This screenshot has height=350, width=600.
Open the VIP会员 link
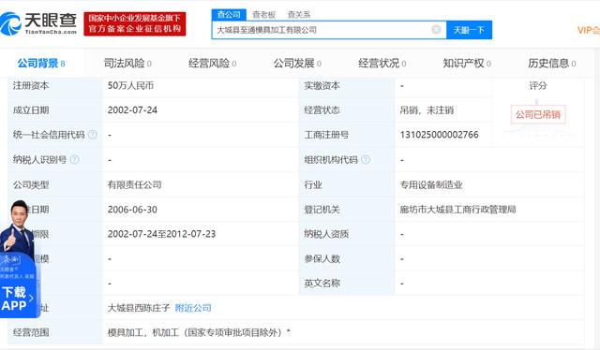tap(589, 30)
